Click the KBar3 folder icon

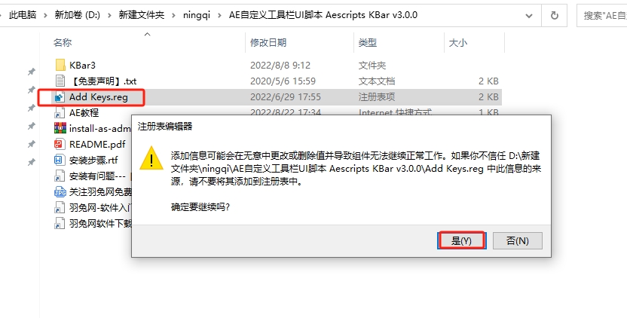60,65
